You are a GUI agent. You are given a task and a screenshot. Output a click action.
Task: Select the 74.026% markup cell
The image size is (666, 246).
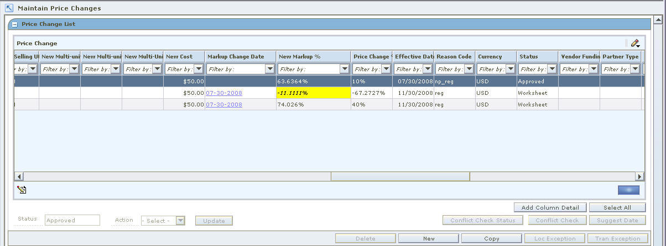click(314, 104)
